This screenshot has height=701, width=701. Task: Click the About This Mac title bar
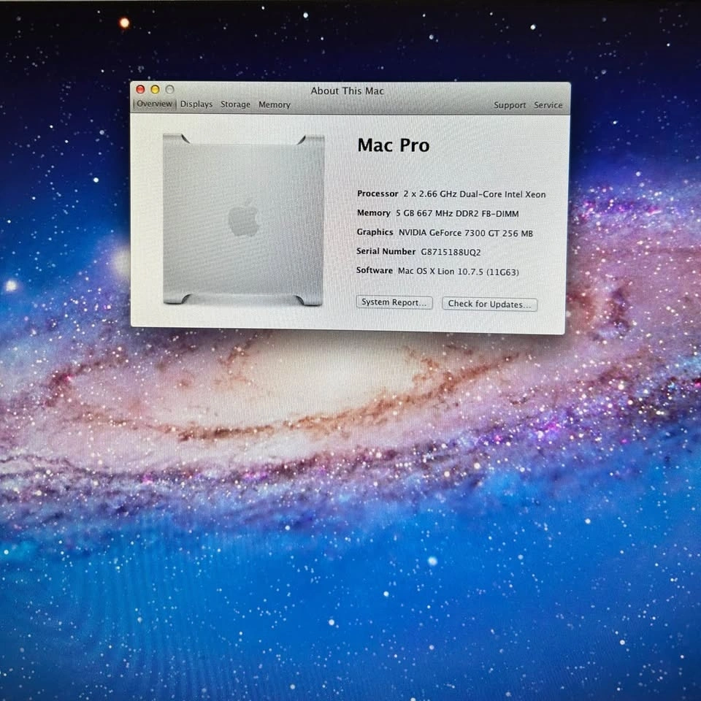pos(347,91)
